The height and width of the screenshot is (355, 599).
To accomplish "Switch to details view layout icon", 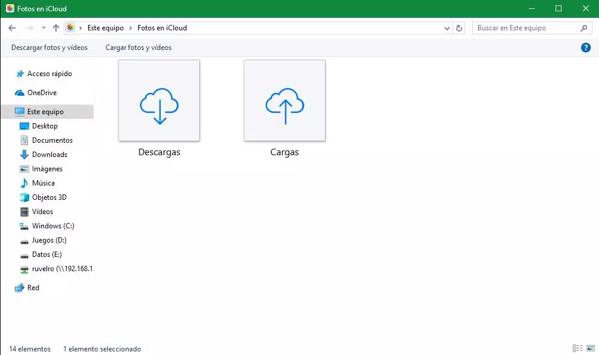I will point(577,348).
